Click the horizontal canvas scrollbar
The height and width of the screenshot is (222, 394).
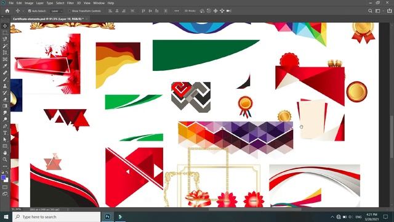255,209
